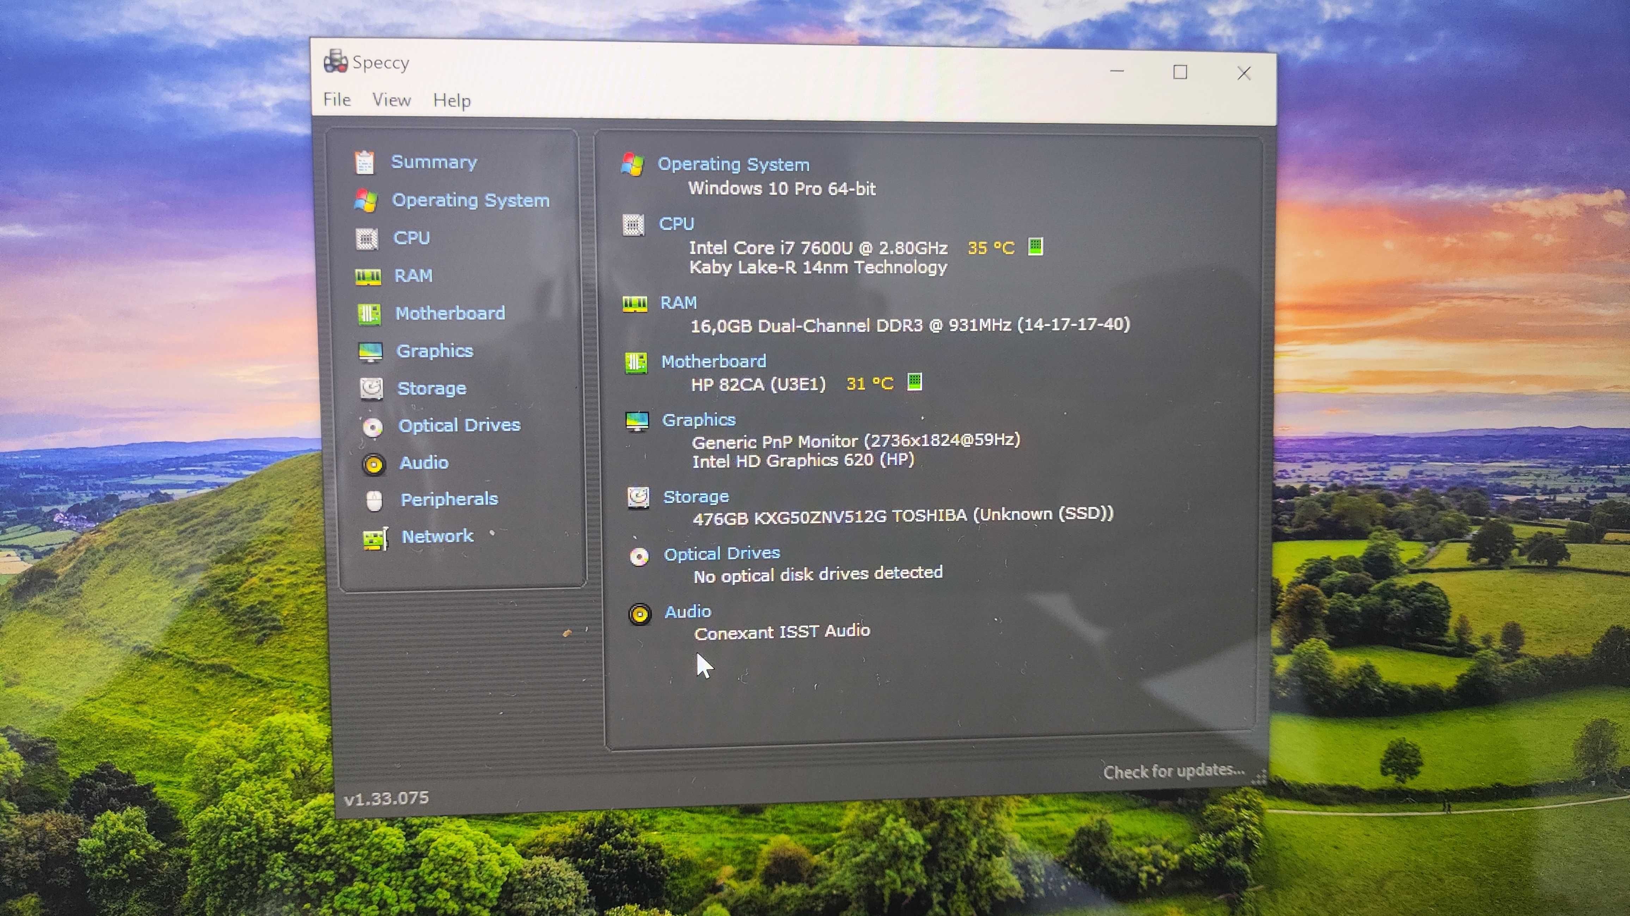Click the Graphics monitor icon in sidebar
The height and width of the screenshot is (916, 1630).
[x=370, y=352]
